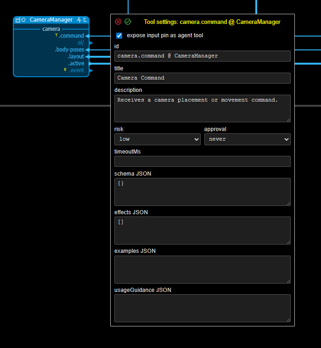Click the .layout pin label

pos(76,57)
